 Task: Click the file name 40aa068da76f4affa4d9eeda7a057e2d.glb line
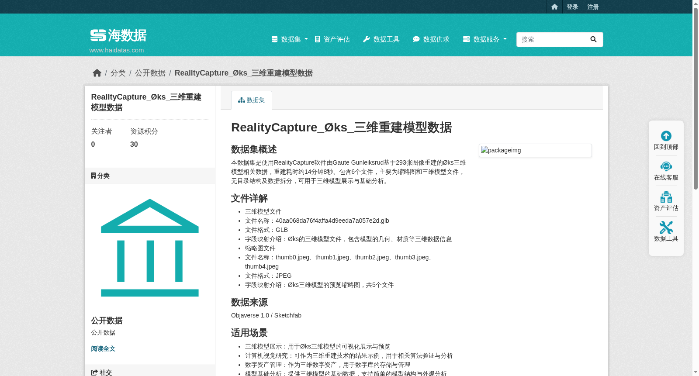317,221
